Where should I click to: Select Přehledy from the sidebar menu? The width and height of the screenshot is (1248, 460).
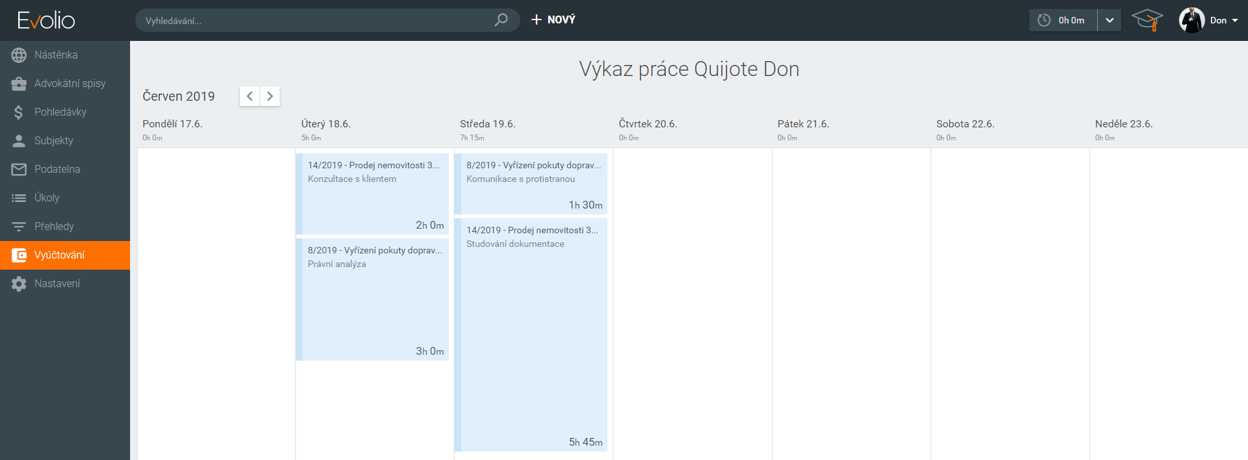pyautogui.click(x=54, y=227)
